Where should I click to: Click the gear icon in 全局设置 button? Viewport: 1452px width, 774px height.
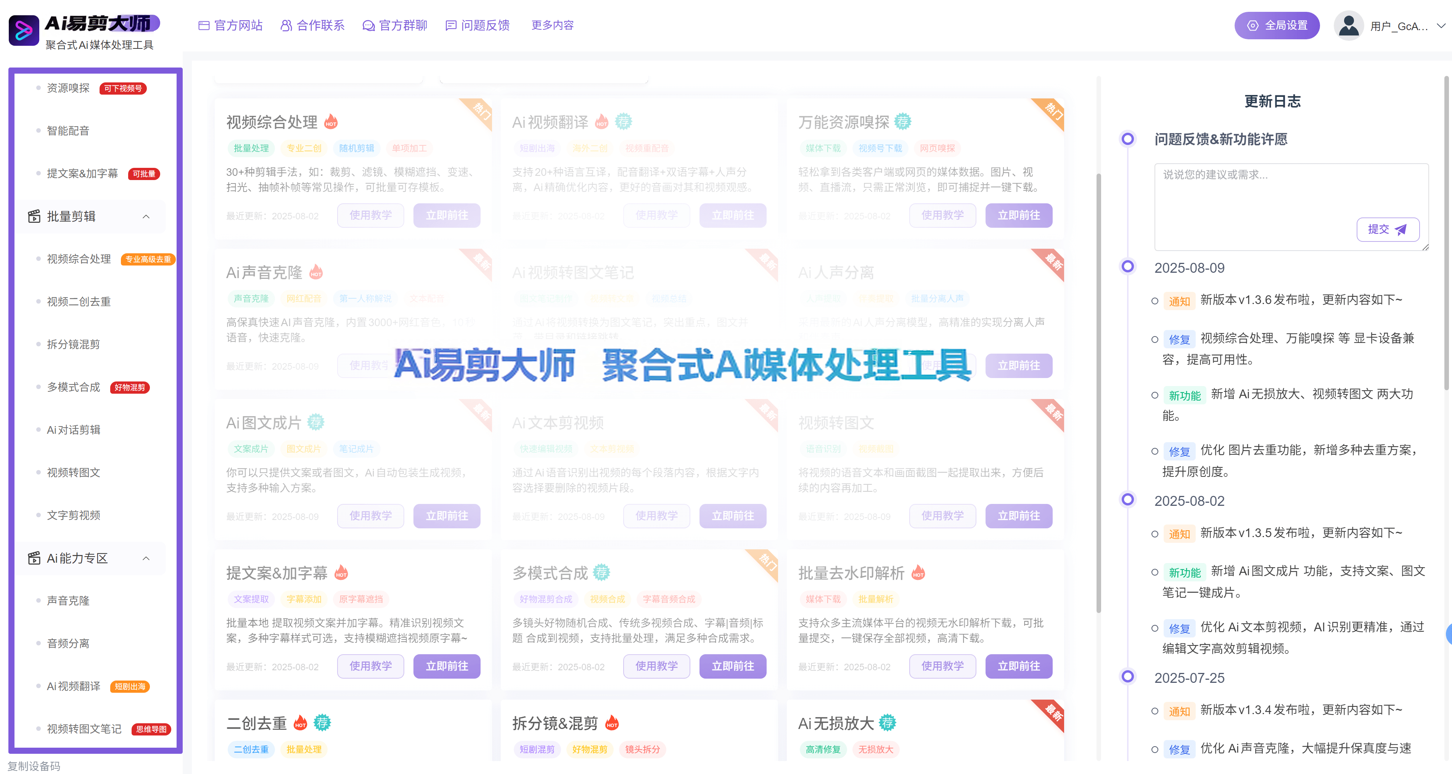pos(1253,26)
